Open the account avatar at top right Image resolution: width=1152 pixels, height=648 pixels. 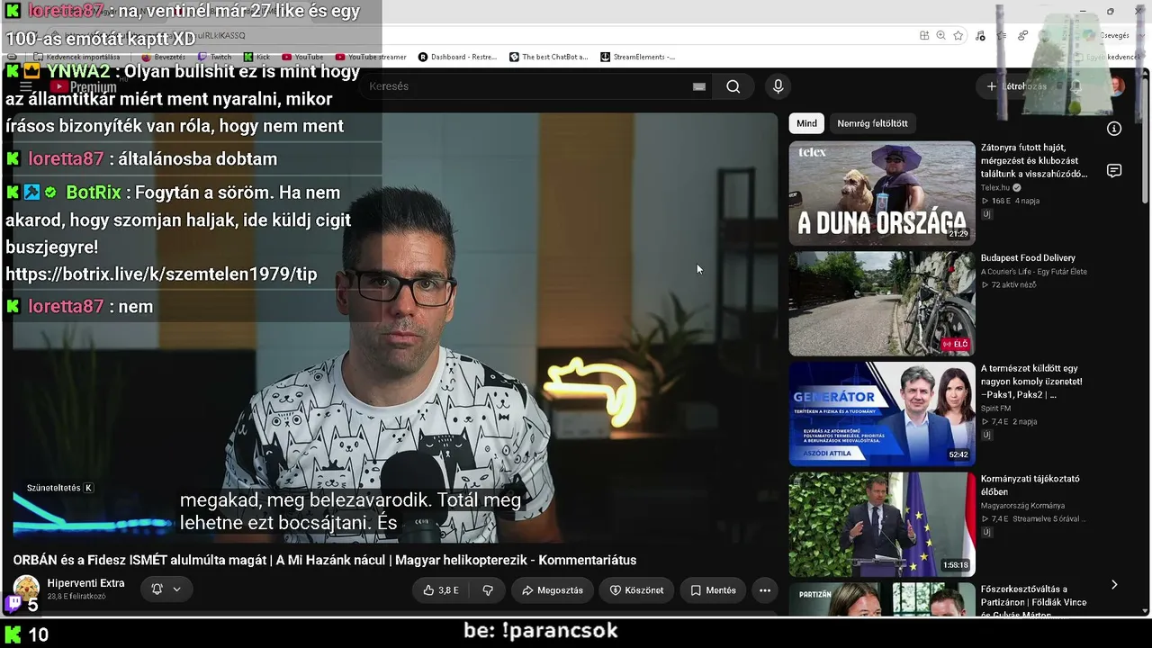coord(1116,86)
